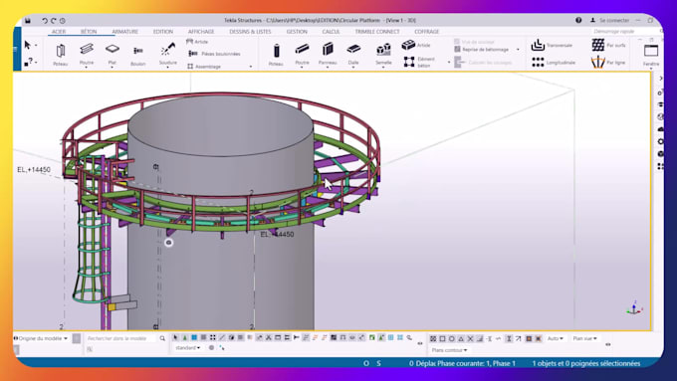Open the help question mark icon
The width and height of the screenshot is (677, 381).
coord(578,20)
